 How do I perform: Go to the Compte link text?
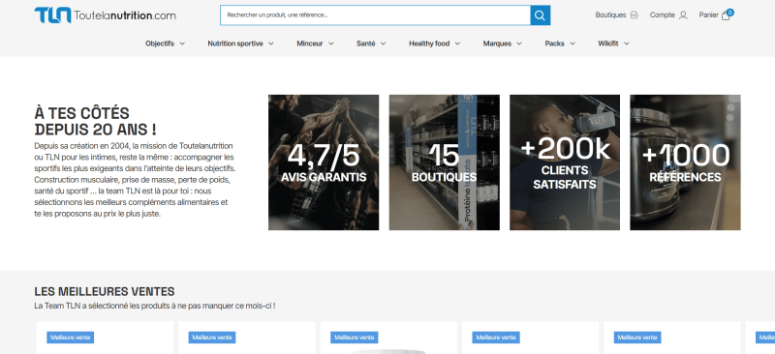click(x=663, y=15)
